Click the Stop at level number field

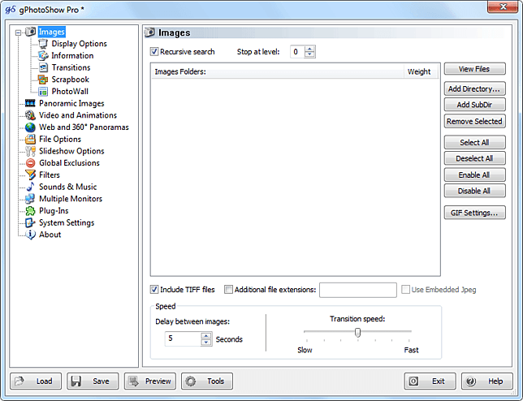point(297,52)
